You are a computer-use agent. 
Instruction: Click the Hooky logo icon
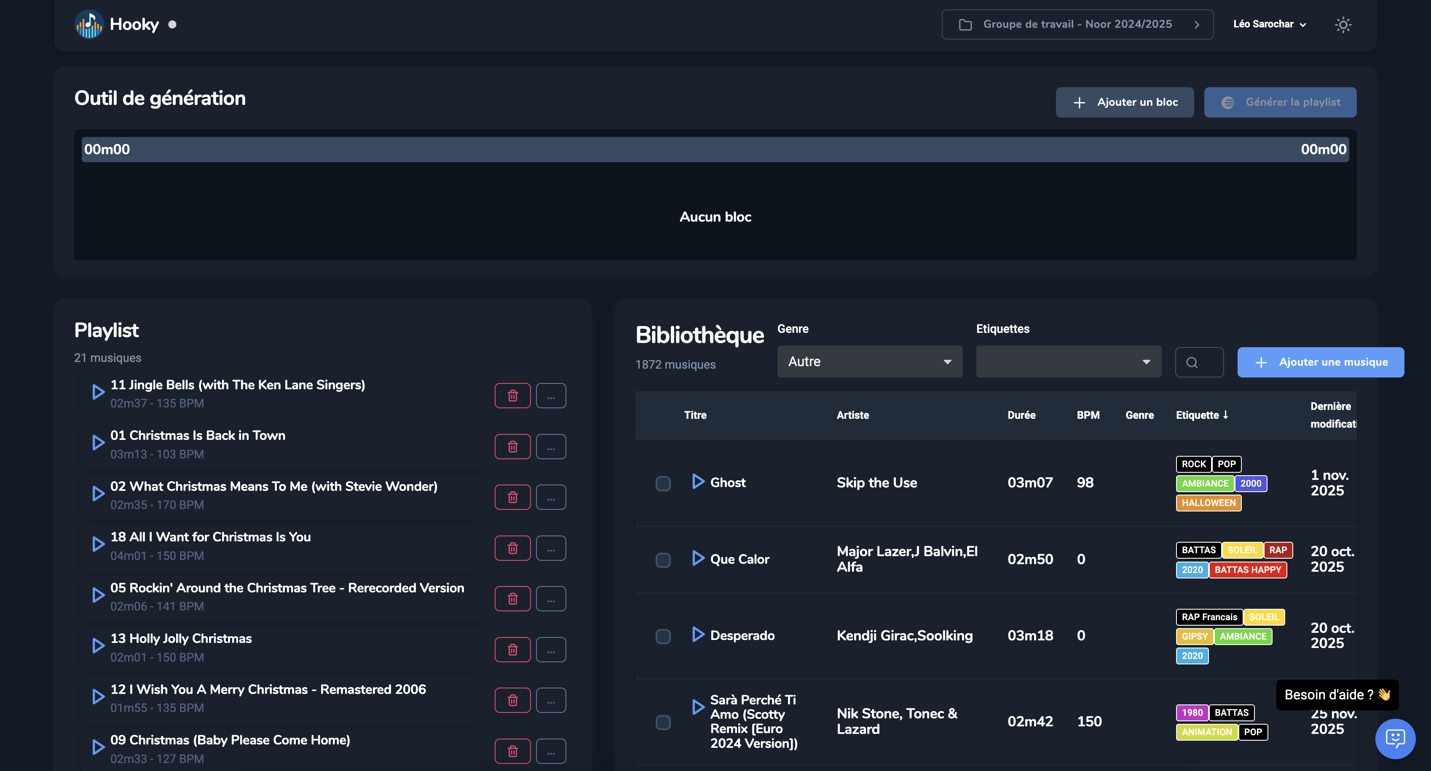coord(89,24)
